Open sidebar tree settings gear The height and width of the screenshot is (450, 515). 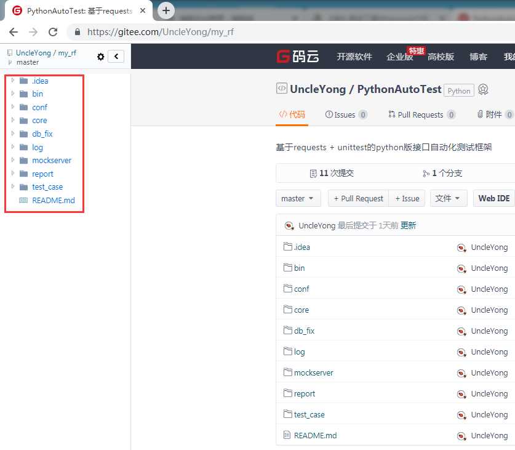coord(100,57)
